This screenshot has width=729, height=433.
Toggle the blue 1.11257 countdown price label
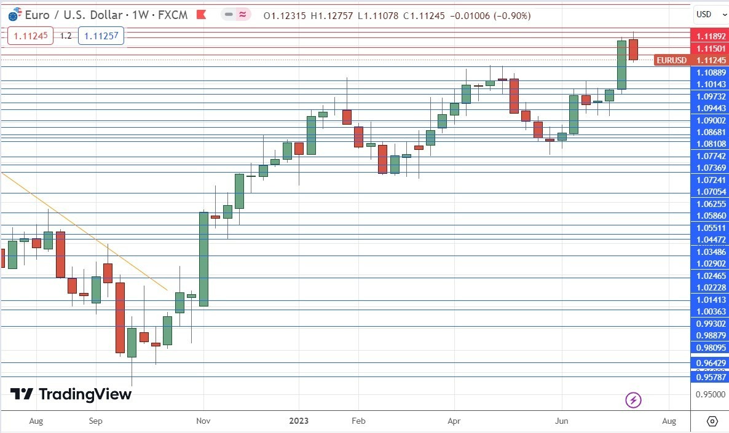pos(101,36)
